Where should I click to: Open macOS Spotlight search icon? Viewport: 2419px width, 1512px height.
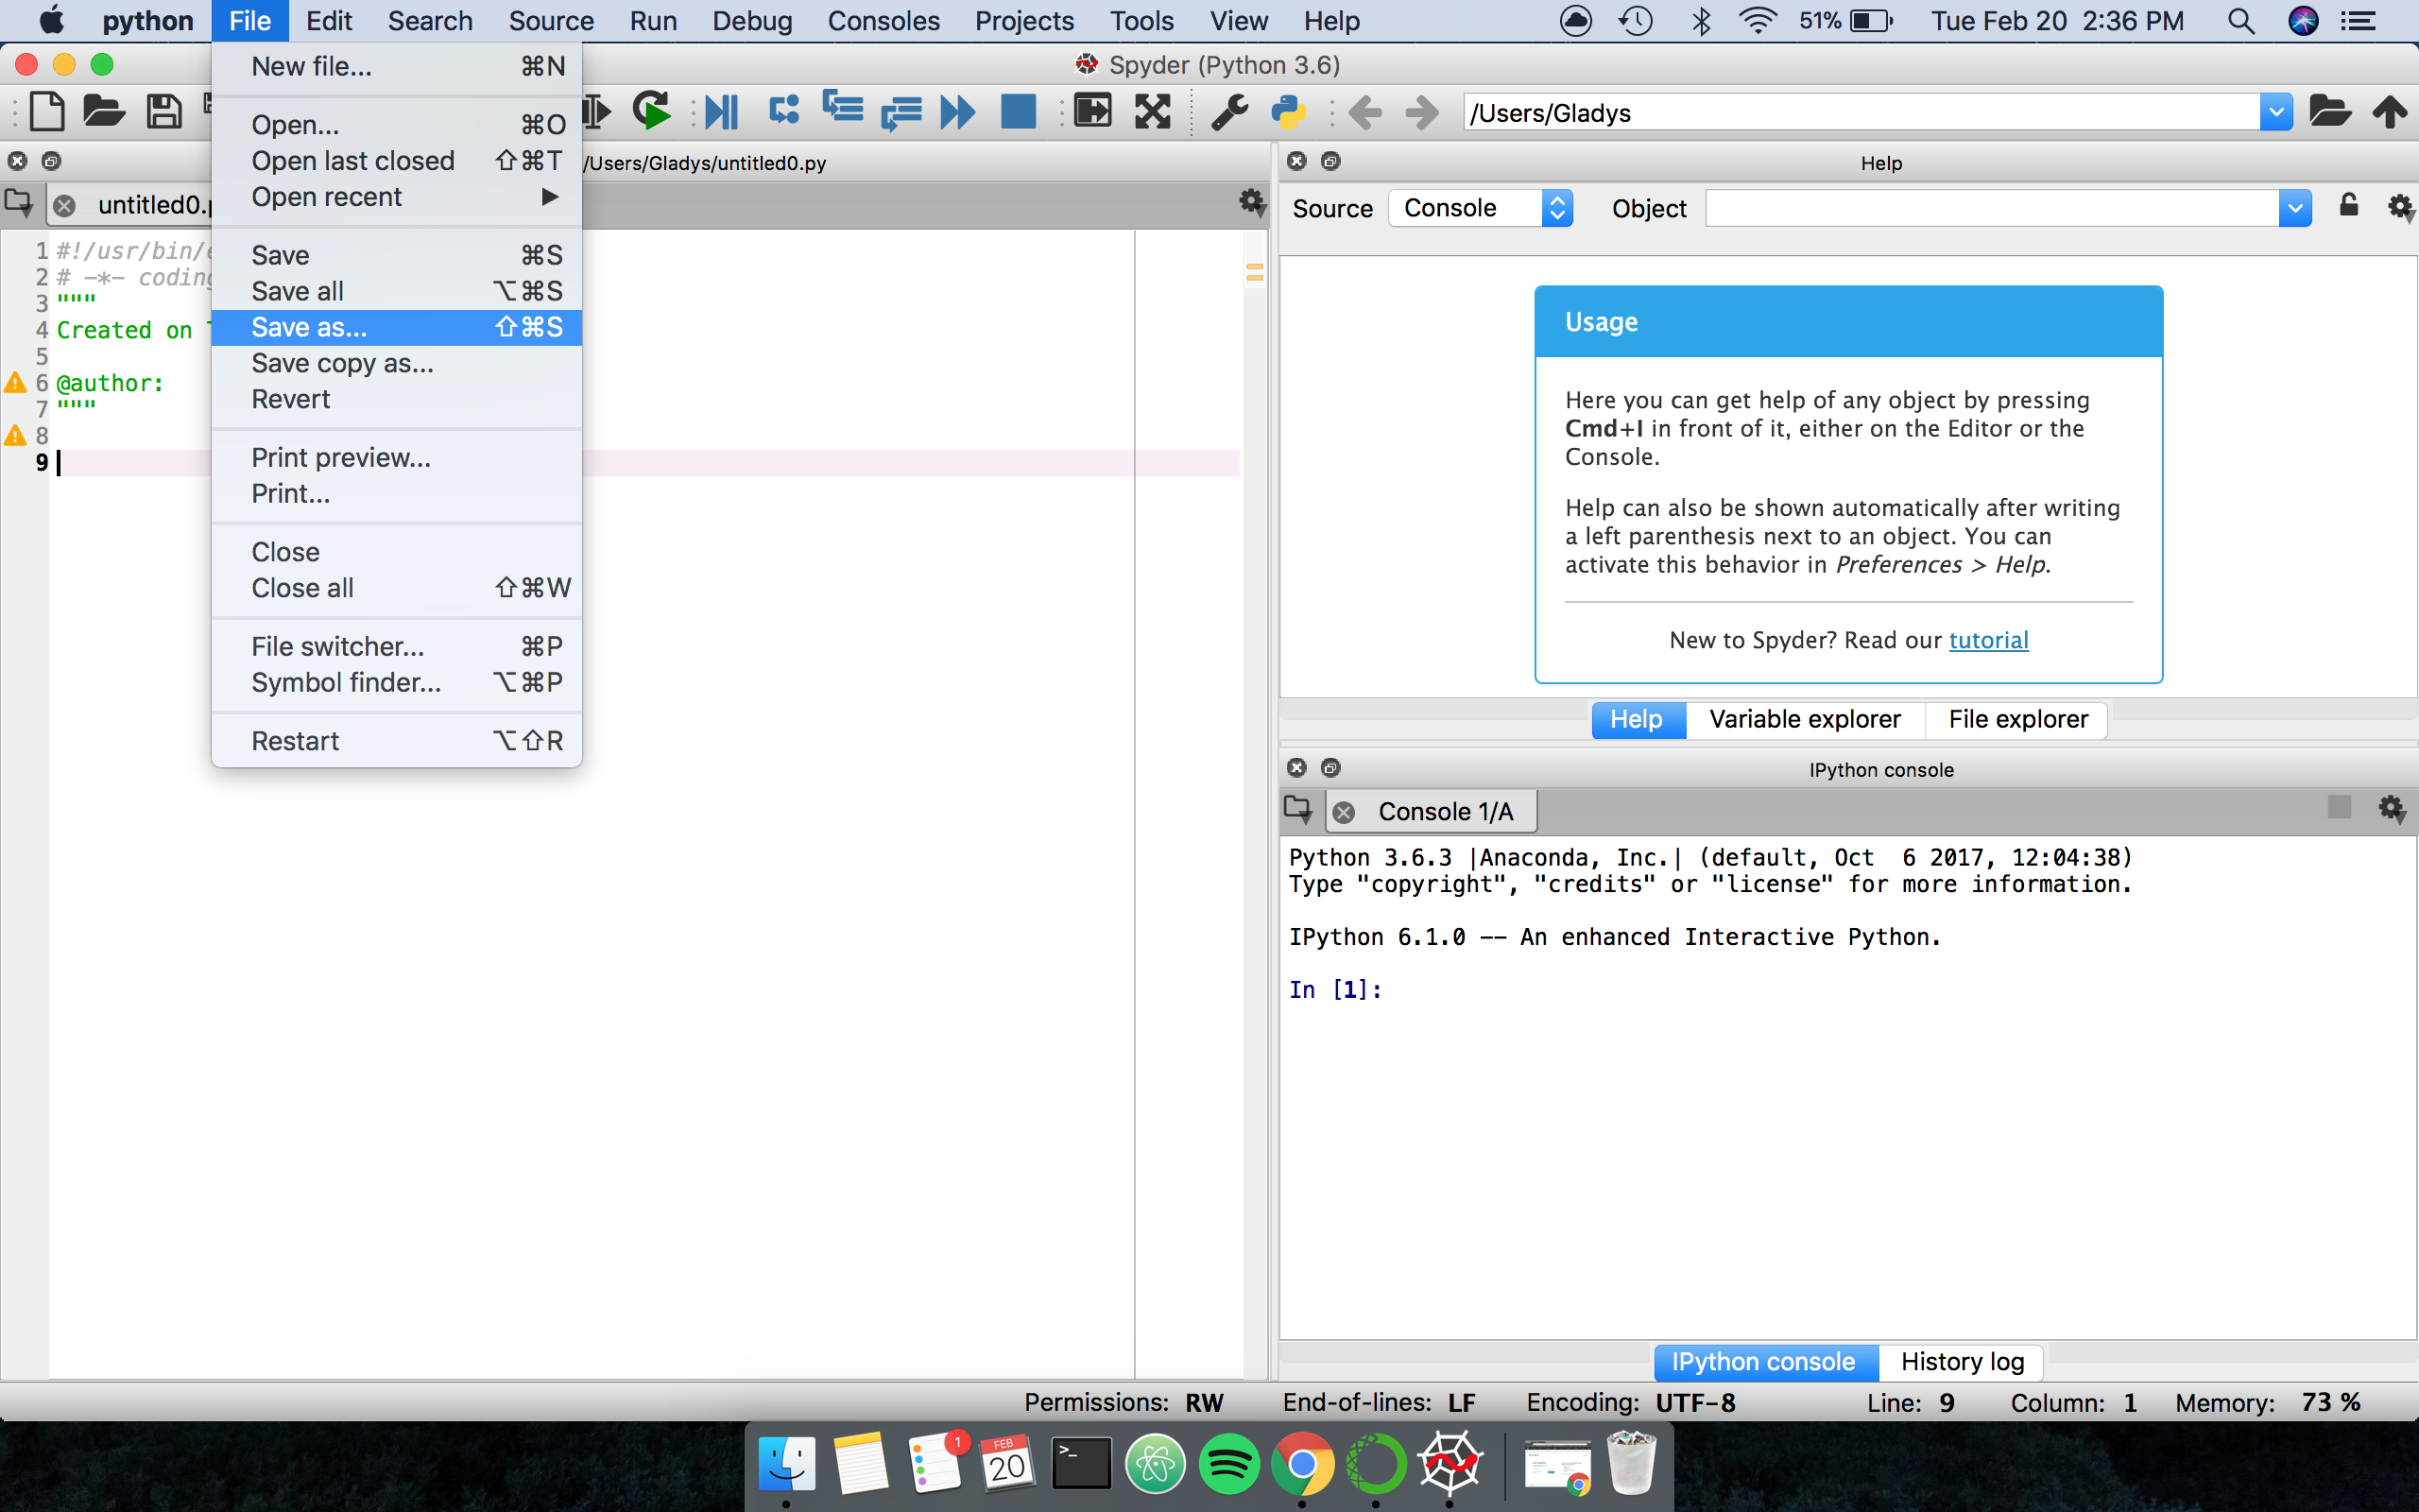[2241, 20]
